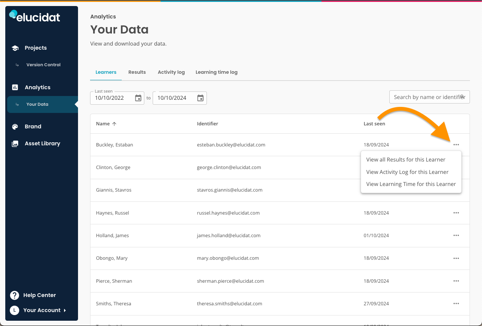Click theresa.smiths@elucidat.com identifier

[x=230, y=303]
